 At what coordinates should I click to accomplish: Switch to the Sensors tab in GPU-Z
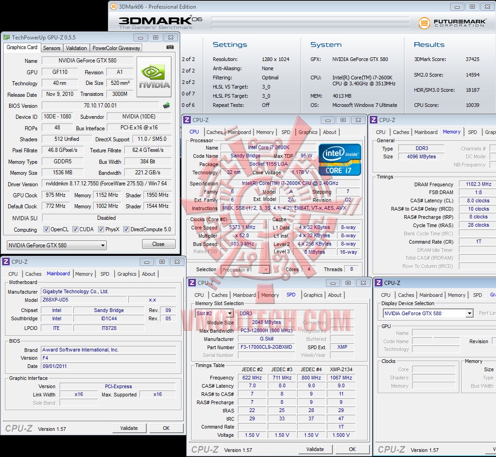coord(51,48)
